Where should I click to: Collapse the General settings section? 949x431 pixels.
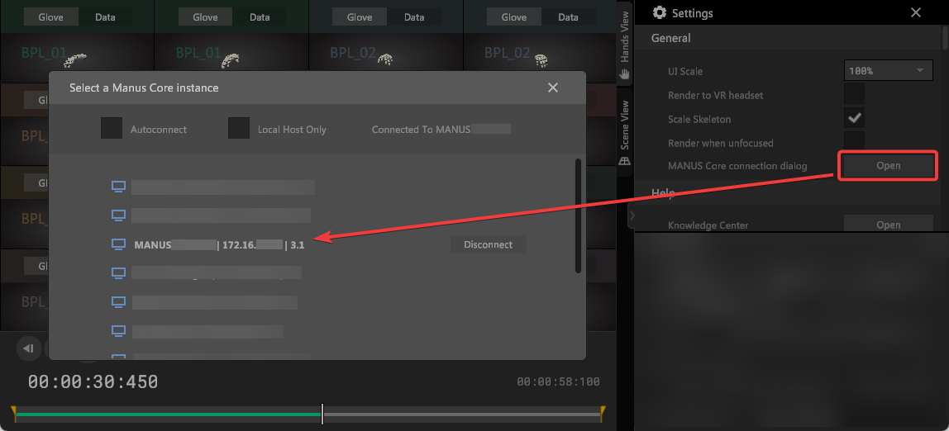point(671,38)
